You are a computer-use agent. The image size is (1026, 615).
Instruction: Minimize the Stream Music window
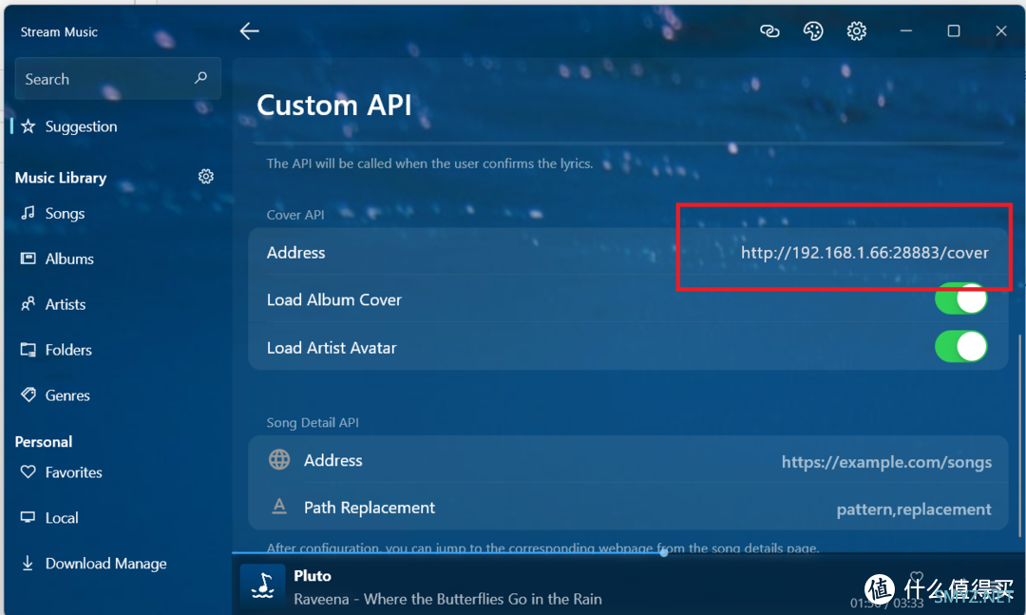click(905, 30)
